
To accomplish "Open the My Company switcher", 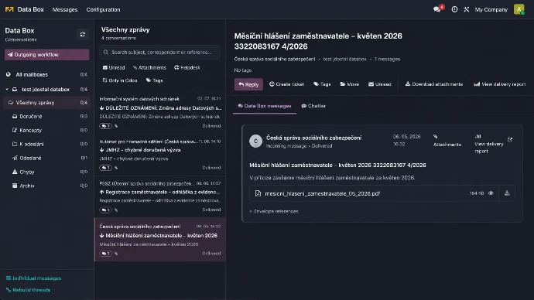I will 491,9.
